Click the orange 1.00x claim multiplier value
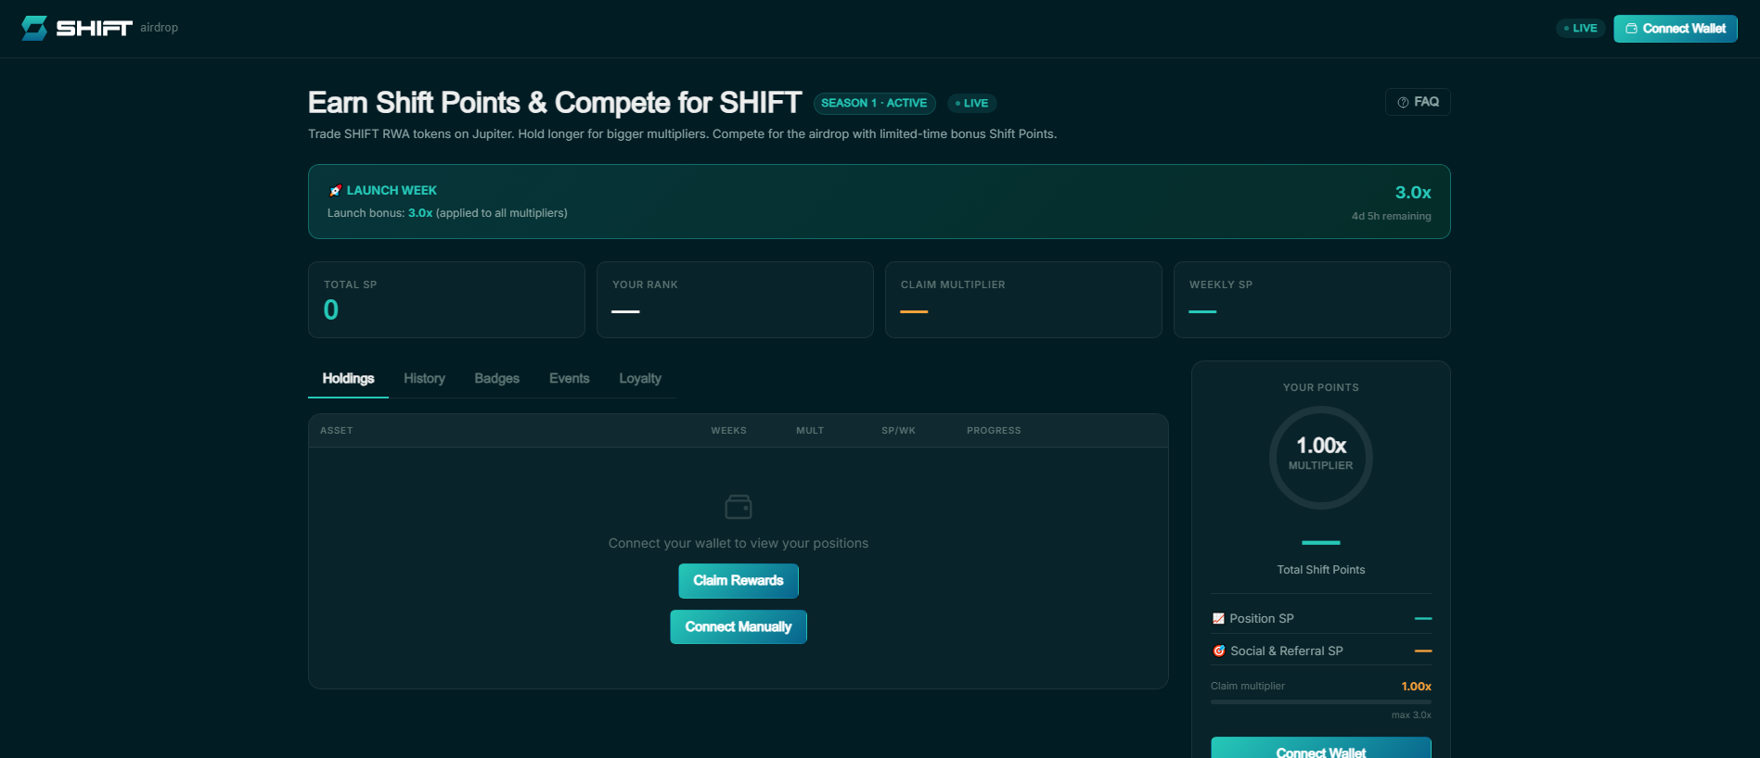 (x=1416, y=687)
